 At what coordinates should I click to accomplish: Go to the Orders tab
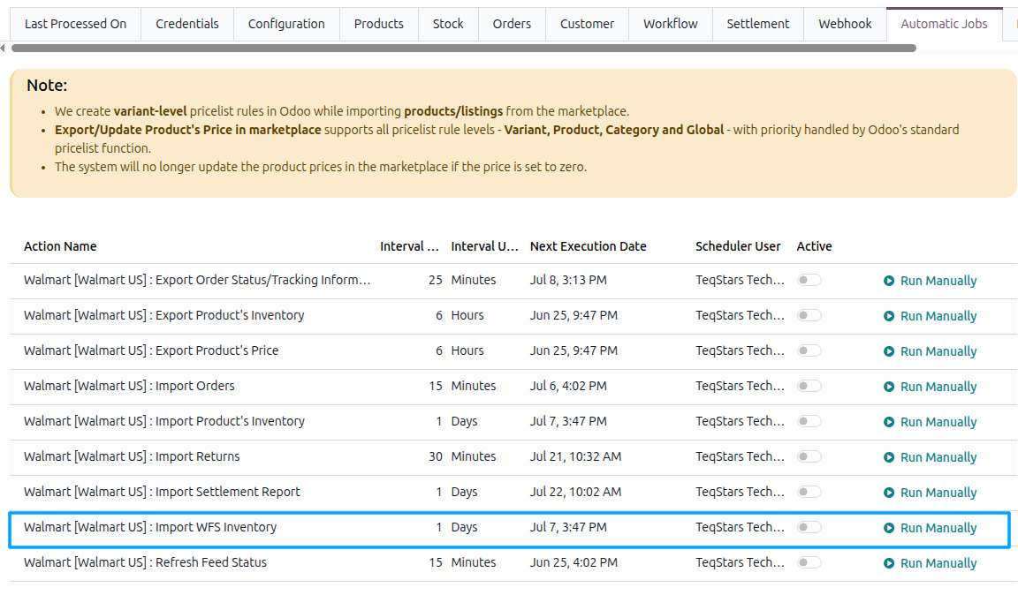(x=512, y=24)
